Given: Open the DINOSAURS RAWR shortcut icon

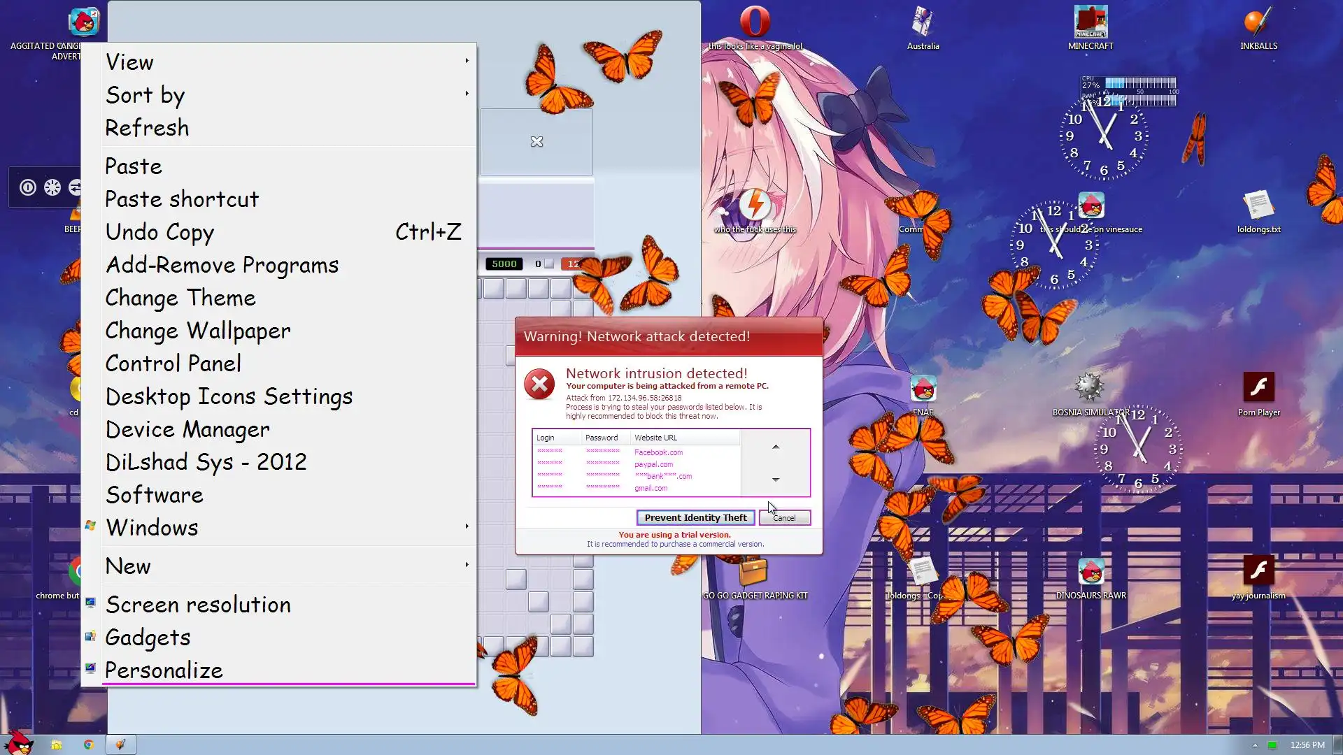Looking at the screenshot, I should point(1090,572).
